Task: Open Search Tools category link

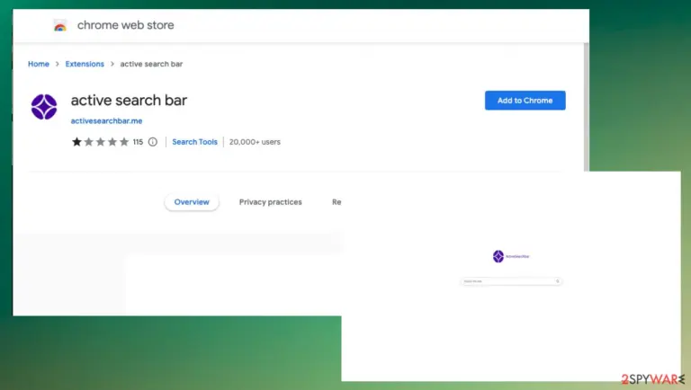Action: tap(194, 142)
